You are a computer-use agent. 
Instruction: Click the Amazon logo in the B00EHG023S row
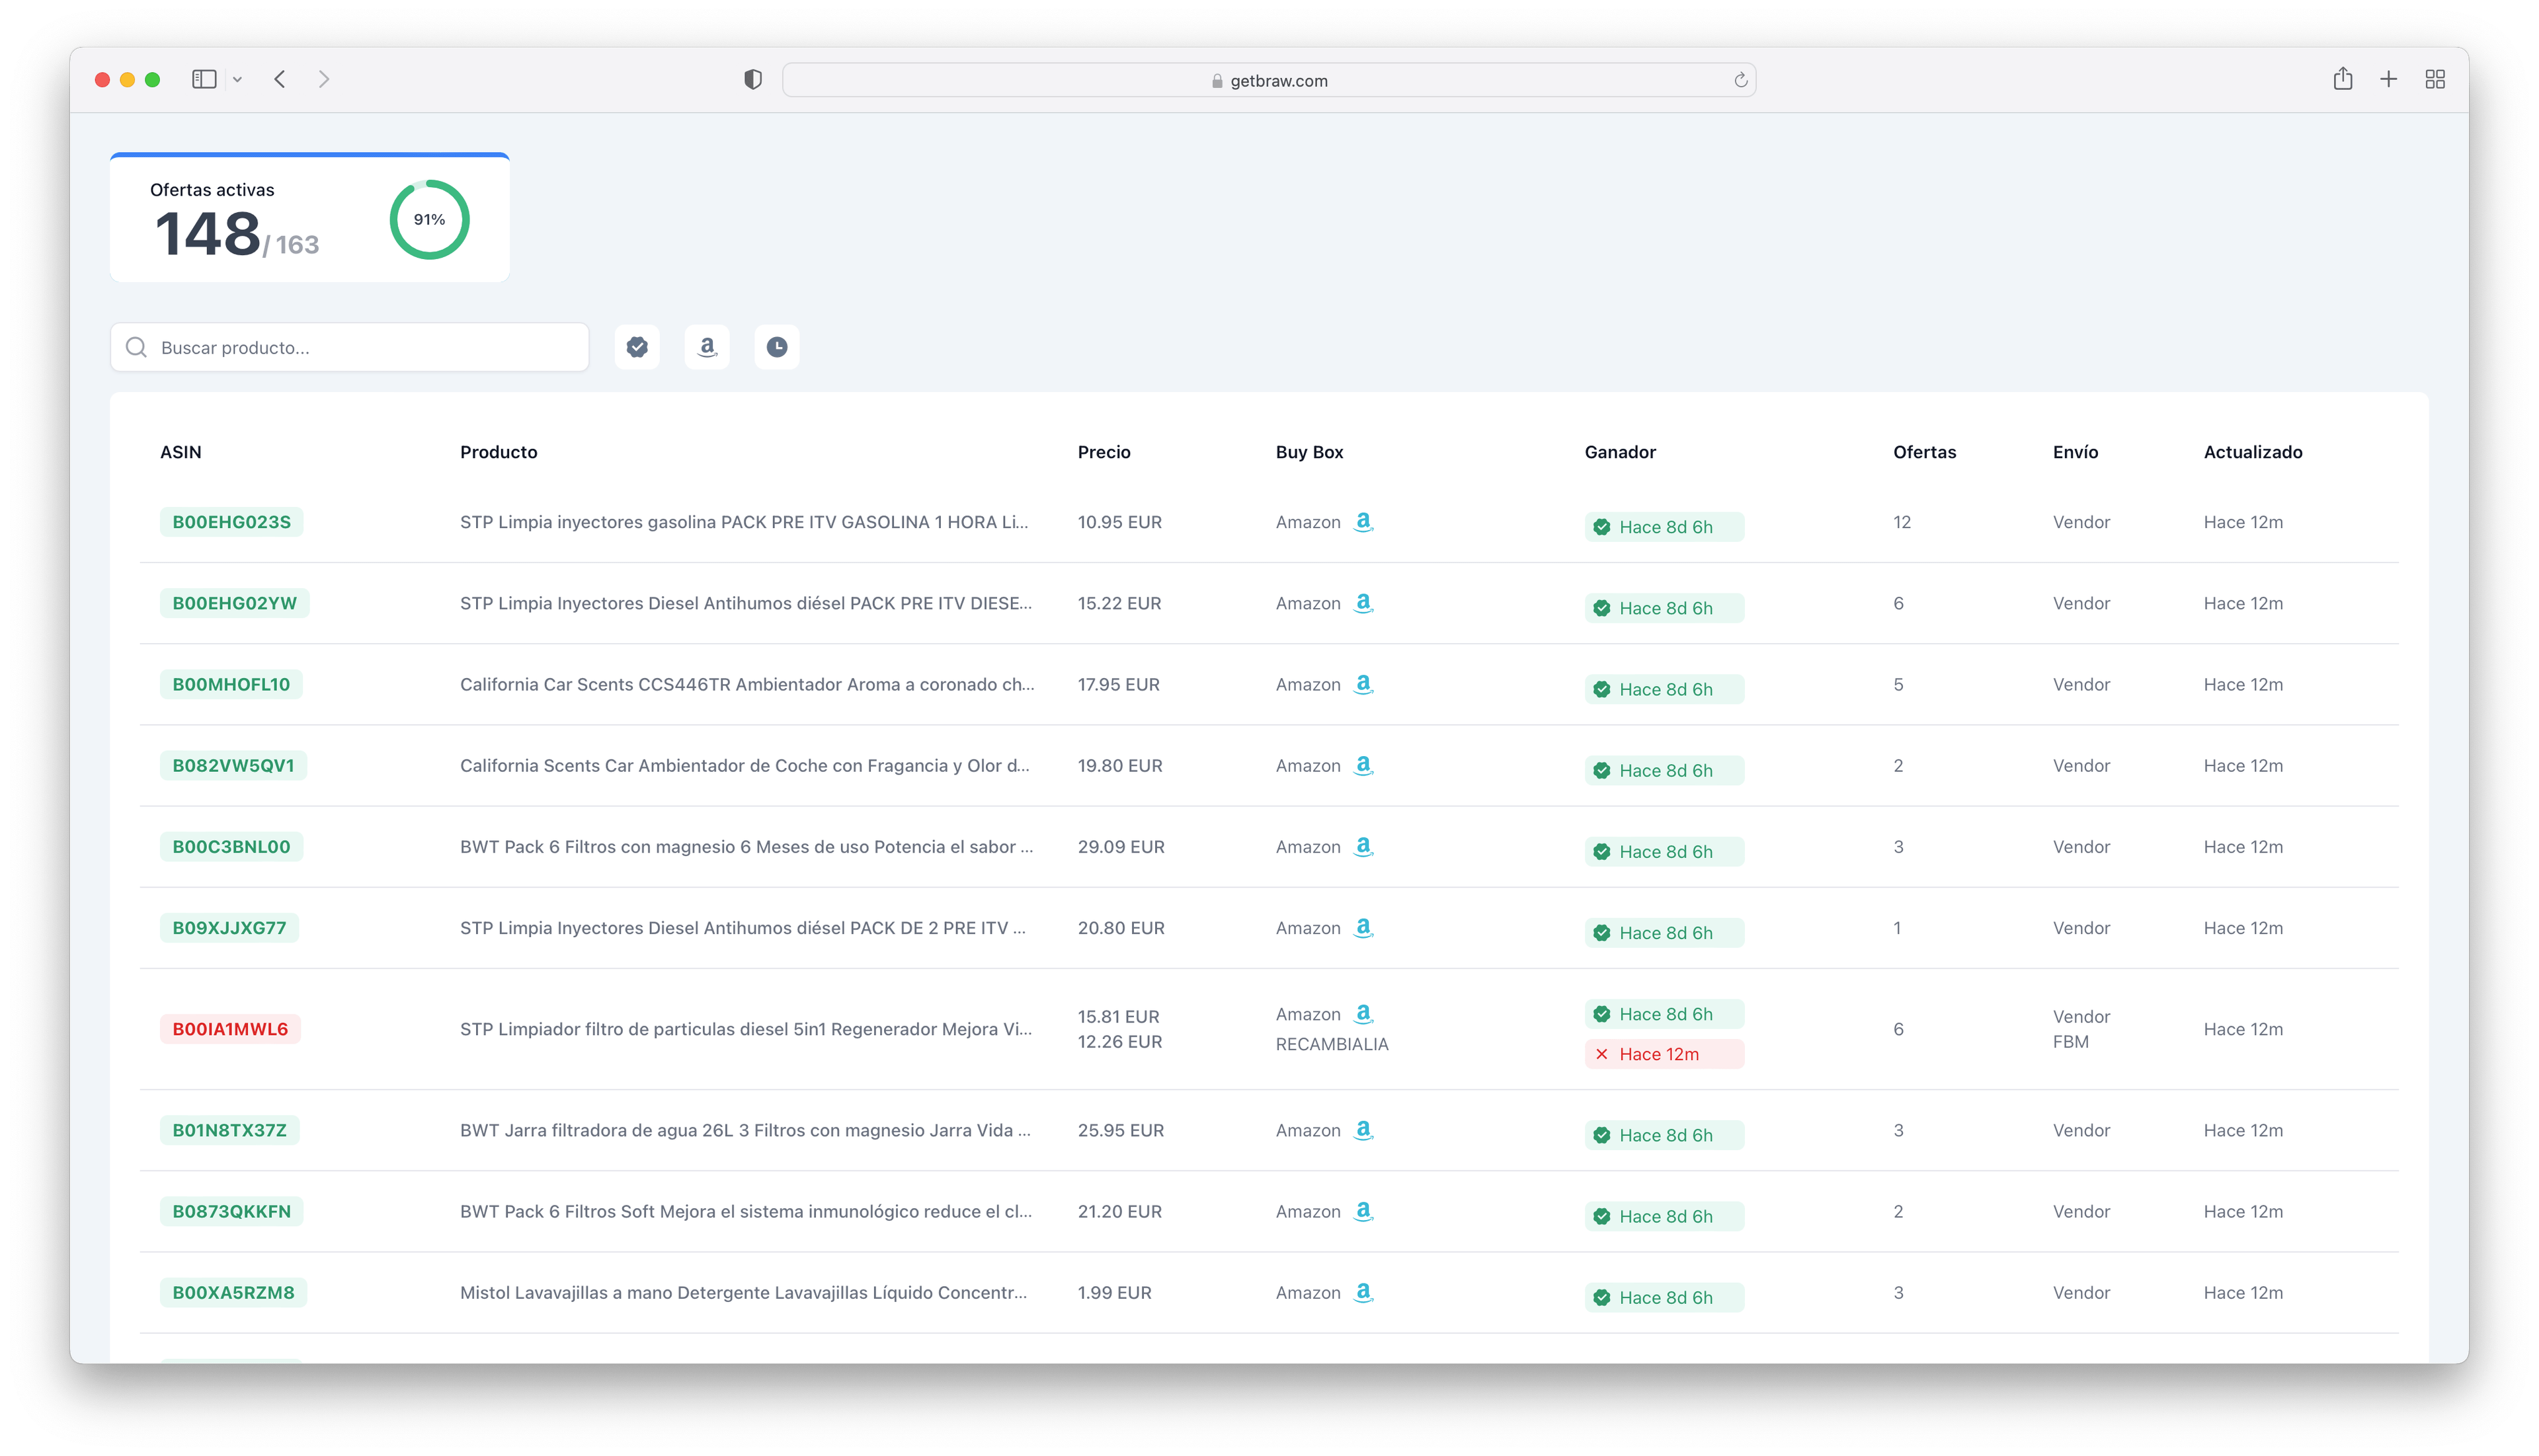[x=1363, y=522]
